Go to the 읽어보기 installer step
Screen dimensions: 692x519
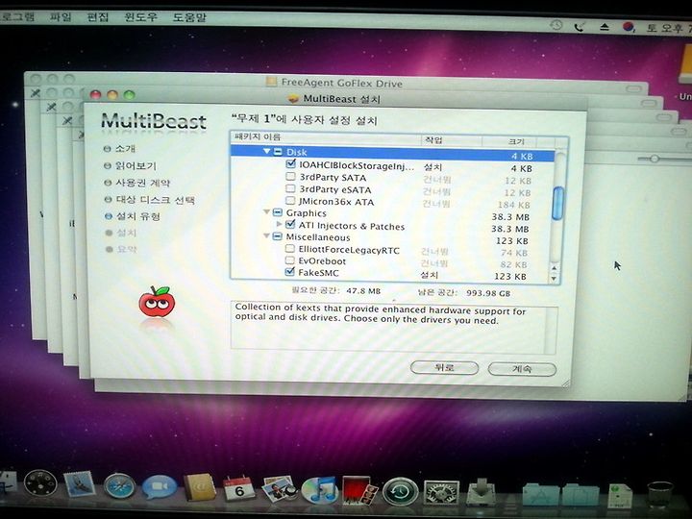(136, 166)
